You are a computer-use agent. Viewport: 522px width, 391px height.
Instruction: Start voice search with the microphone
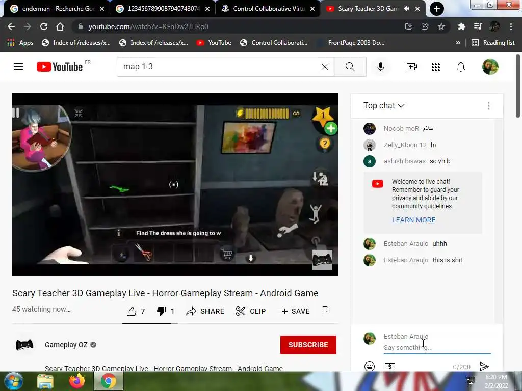[x=380, y=67]
